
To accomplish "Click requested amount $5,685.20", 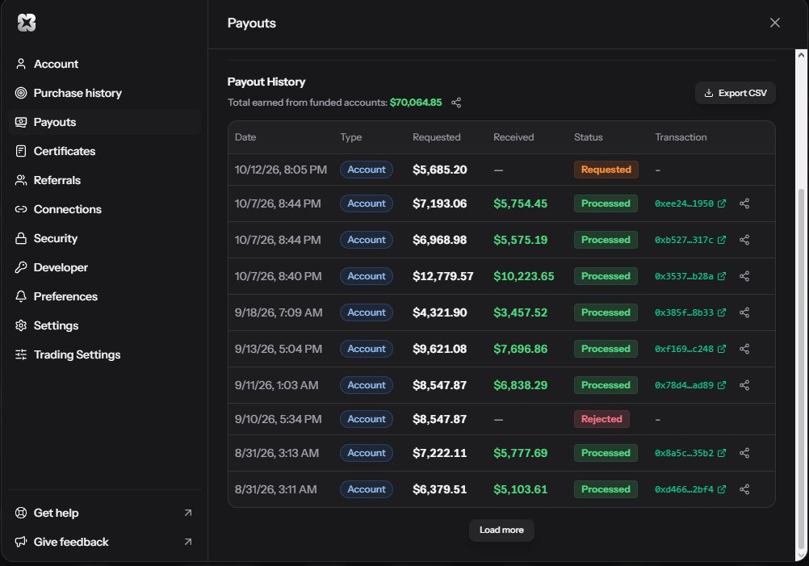I will 439,170.
